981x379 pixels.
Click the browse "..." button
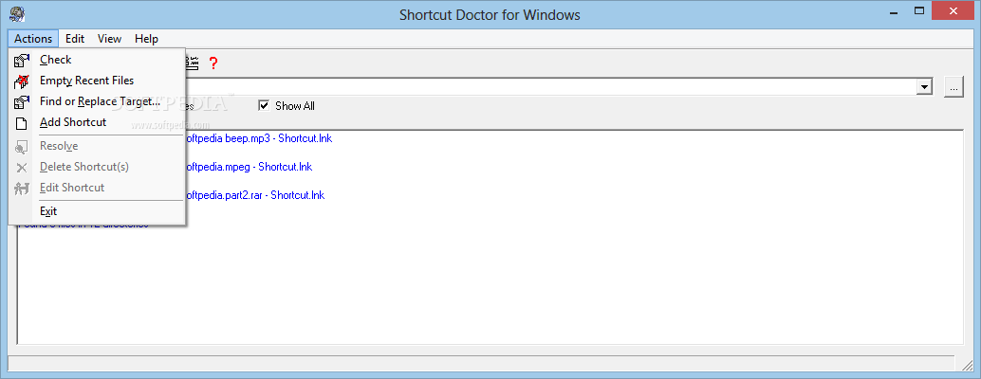[x=953, y=87]
